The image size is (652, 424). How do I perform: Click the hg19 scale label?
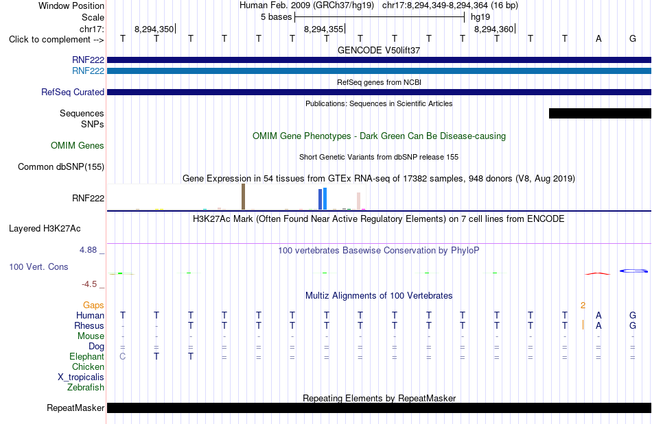point(480,17)
